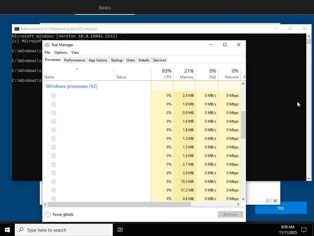Click the horizontal scrollbar right arrow

tap(238, 204)
